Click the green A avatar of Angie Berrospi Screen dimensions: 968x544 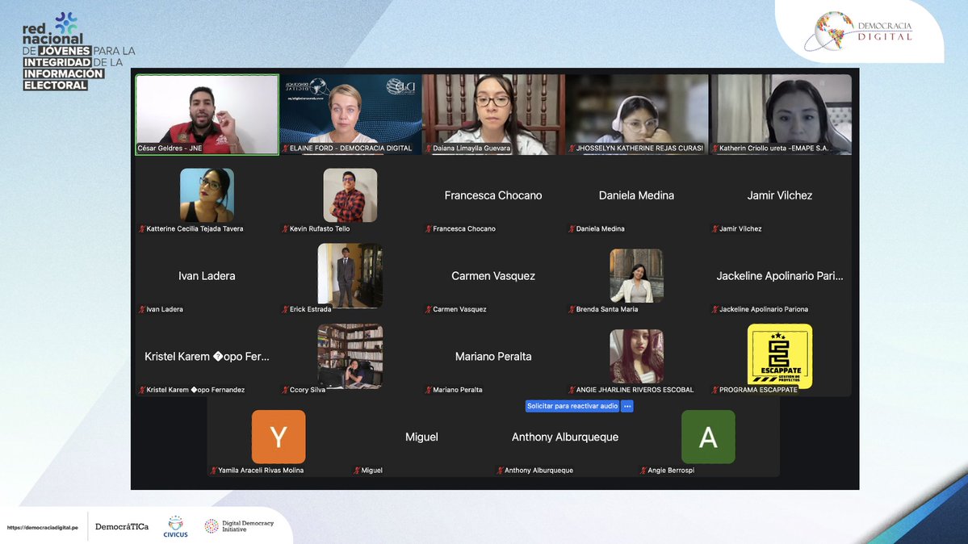(708, 437)
